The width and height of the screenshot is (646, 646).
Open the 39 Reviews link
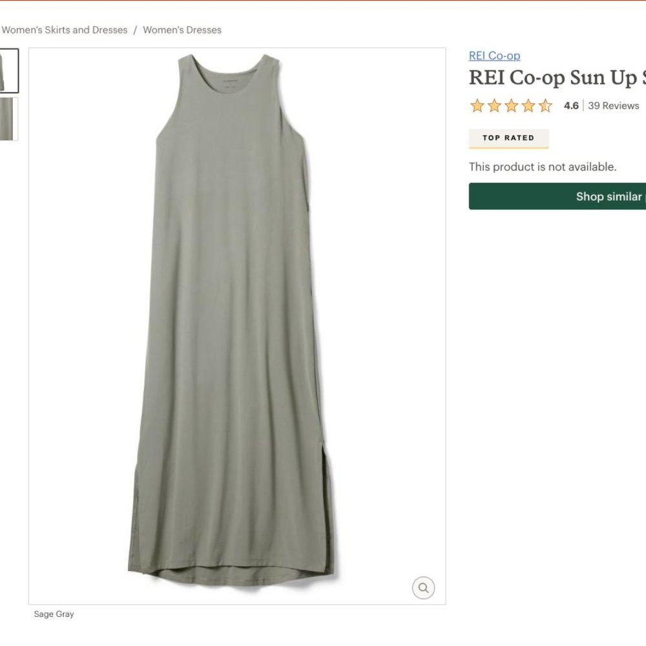[x=612, y=105]
